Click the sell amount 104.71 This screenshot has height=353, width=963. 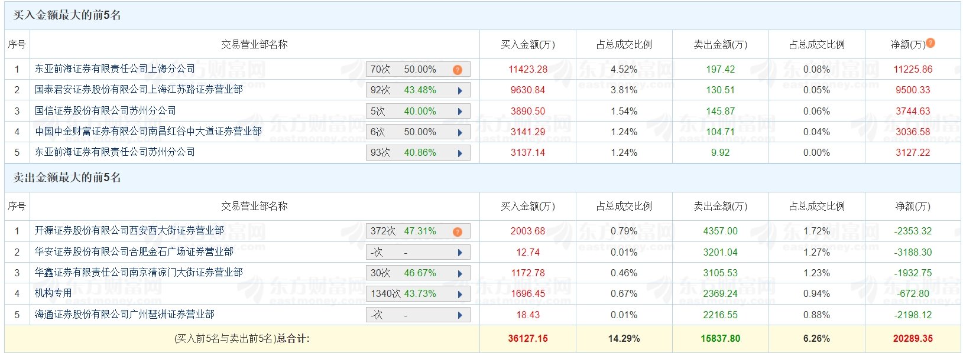click(721, 132)
